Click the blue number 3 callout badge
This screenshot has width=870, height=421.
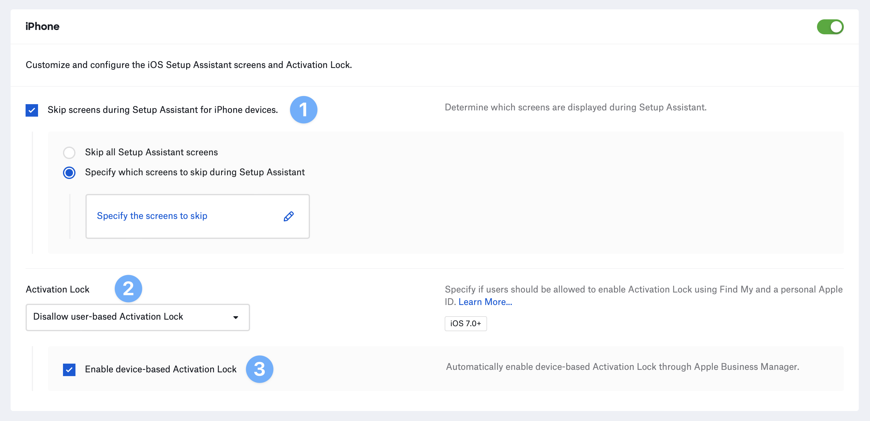click(x=259, y=369)
